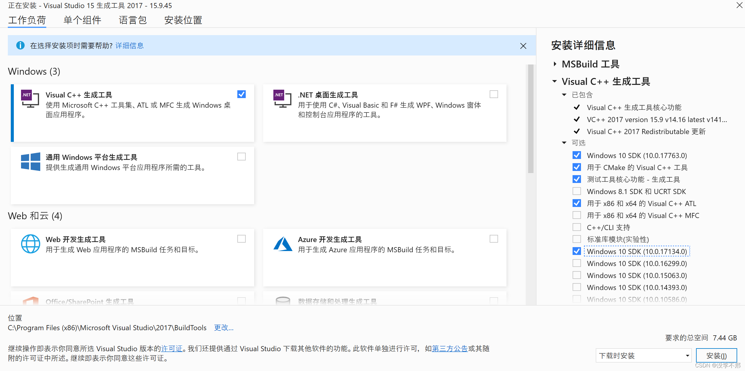
Task: Click the Azure 开发生成工具 icon
Action: [x=283, y=244]
